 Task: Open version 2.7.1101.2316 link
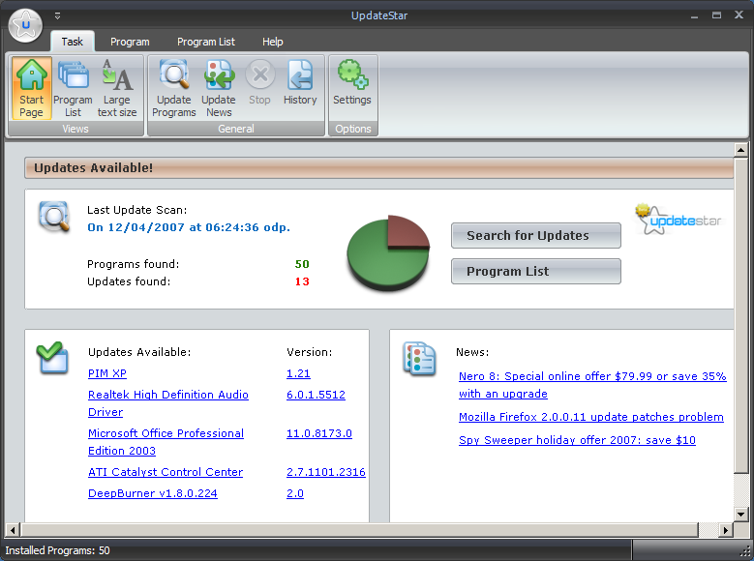coord(326,472)
